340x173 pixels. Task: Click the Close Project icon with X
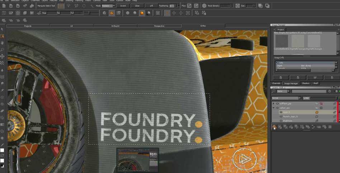click(x=11, y=6)
